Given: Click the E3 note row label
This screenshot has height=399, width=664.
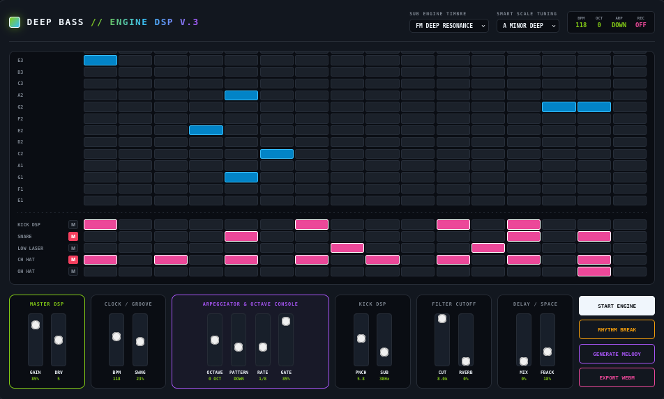Looking at the screenshot, I should point(20,61).
